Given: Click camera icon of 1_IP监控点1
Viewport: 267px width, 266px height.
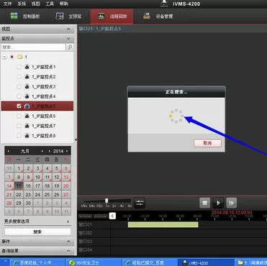Looking at the screenshot, I should pyautogui.click(x=27, y=67).
